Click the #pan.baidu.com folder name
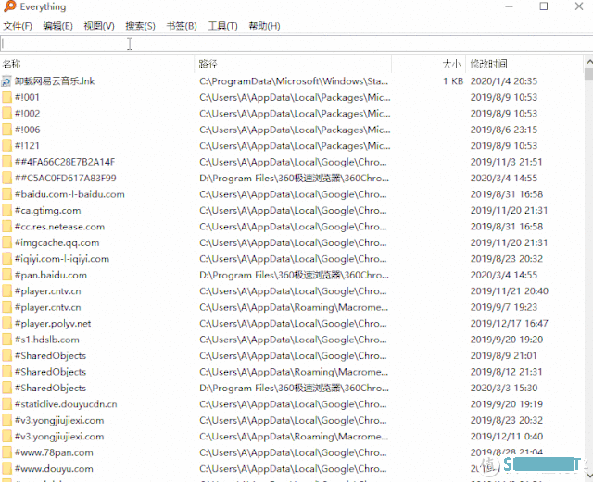The height and width of the screenshot is (482, 593). click(51, 275)
